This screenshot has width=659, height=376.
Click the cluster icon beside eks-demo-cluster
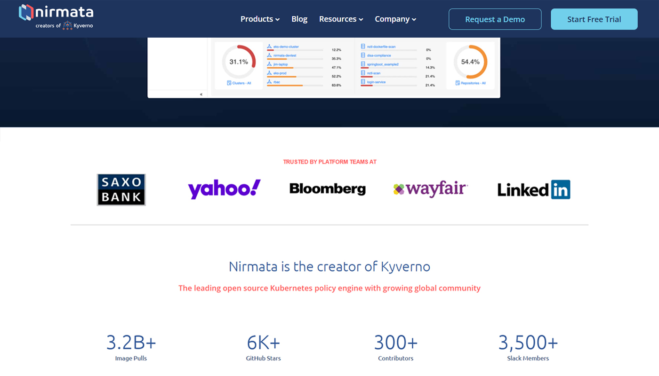click(x=270, y=47)
